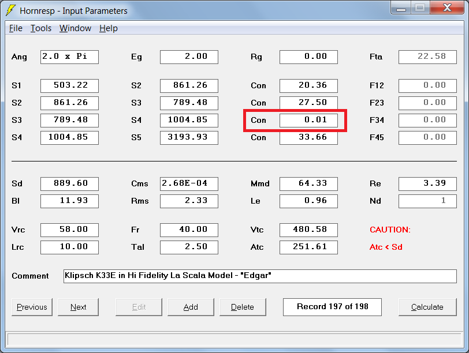Select the Rg input field
The width and height of the screenshot is (469, 353).
[x=308, y=57]
